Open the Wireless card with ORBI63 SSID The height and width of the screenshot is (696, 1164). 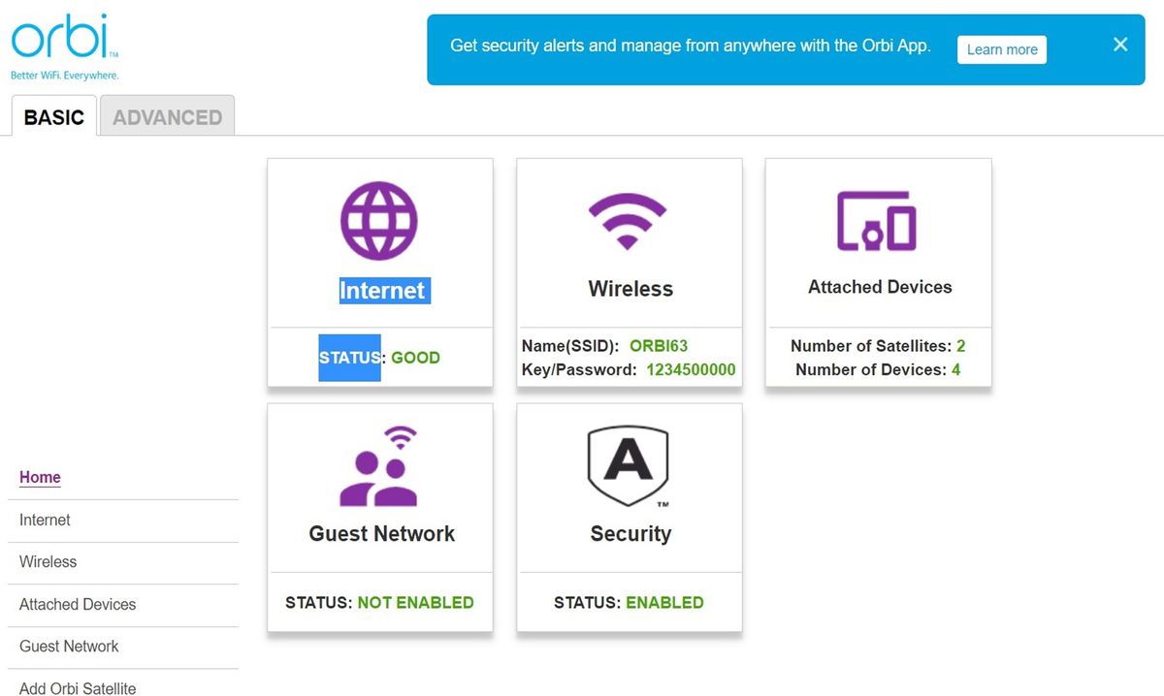coord(629,271)
